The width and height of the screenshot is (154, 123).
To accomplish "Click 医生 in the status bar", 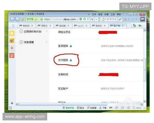I will click(80, 108).
